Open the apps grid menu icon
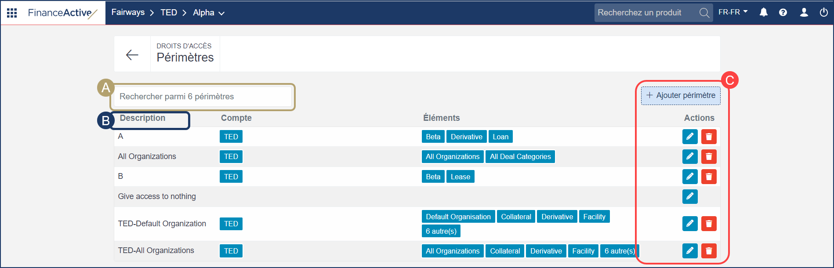The height and width of the screenshot is (268, 834). pyautogui.click(x=12, y=13)
